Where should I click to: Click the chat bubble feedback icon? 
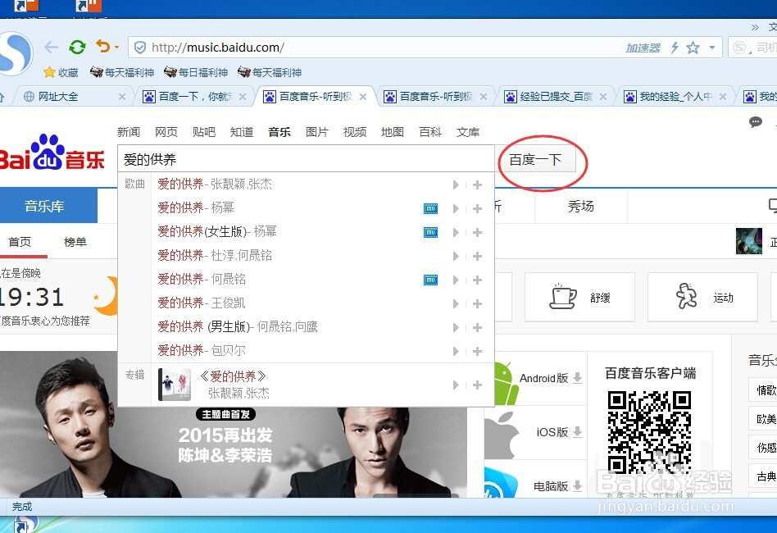pos(755,122)
